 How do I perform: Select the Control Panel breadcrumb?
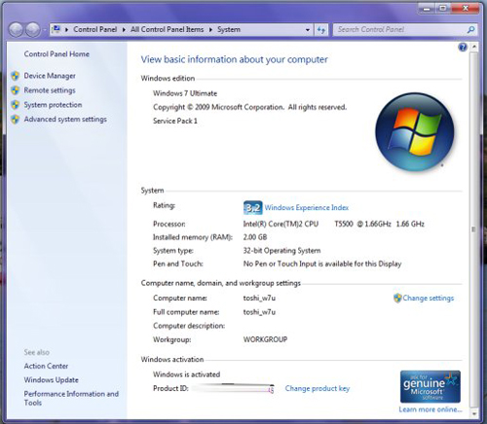coord(94,29)
